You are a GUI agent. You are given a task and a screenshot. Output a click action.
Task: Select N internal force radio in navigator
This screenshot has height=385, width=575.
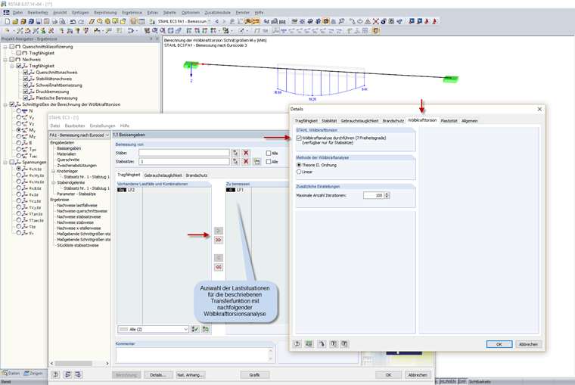(x=18, y=110)
